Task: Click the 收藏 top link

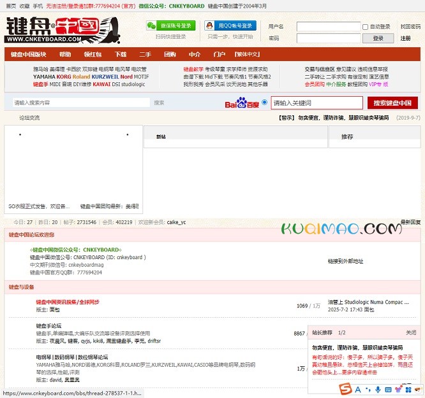Action: tap(24, 6)
